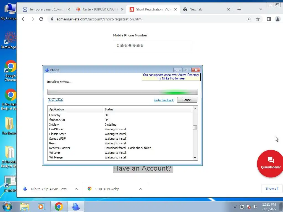This screenshot has width=283, height=212.
Task: Click the Have an Account? heading
Action: click(142, 168)
